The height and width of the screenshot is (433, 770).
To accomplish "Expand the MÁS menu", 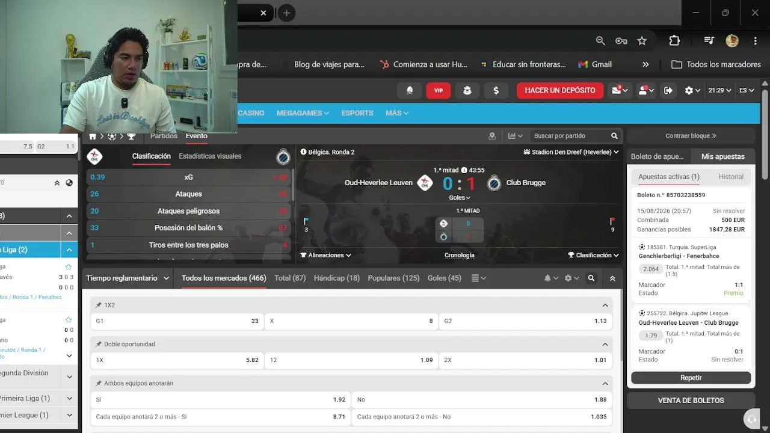I will click(x=397, y=113).
